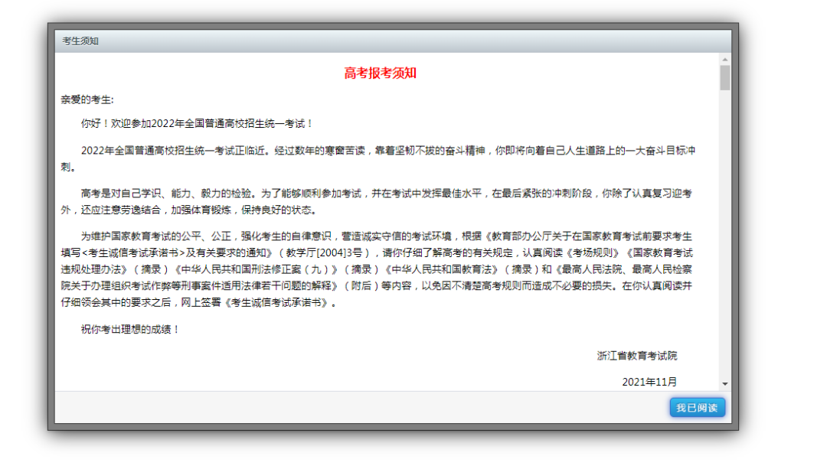Viewport: 827px width, 469px height.
Task: Click the 浙江省教育考试院 signature
Action: click(636, 356)
